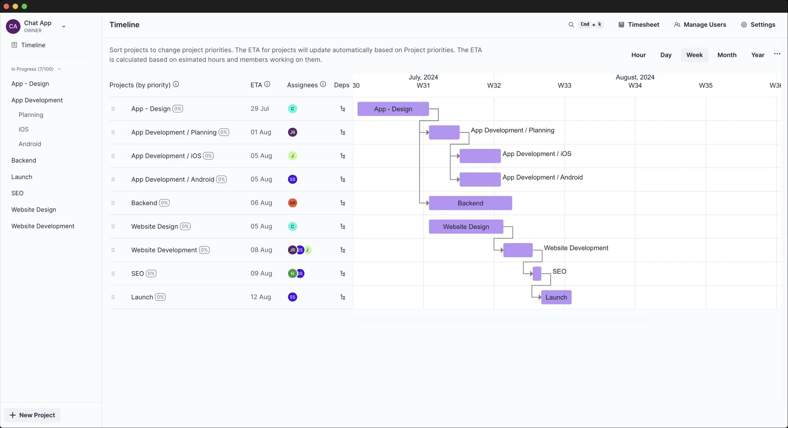Click the search magnifier icon
Screen dimensions: 788x428
tap(571, 25)
